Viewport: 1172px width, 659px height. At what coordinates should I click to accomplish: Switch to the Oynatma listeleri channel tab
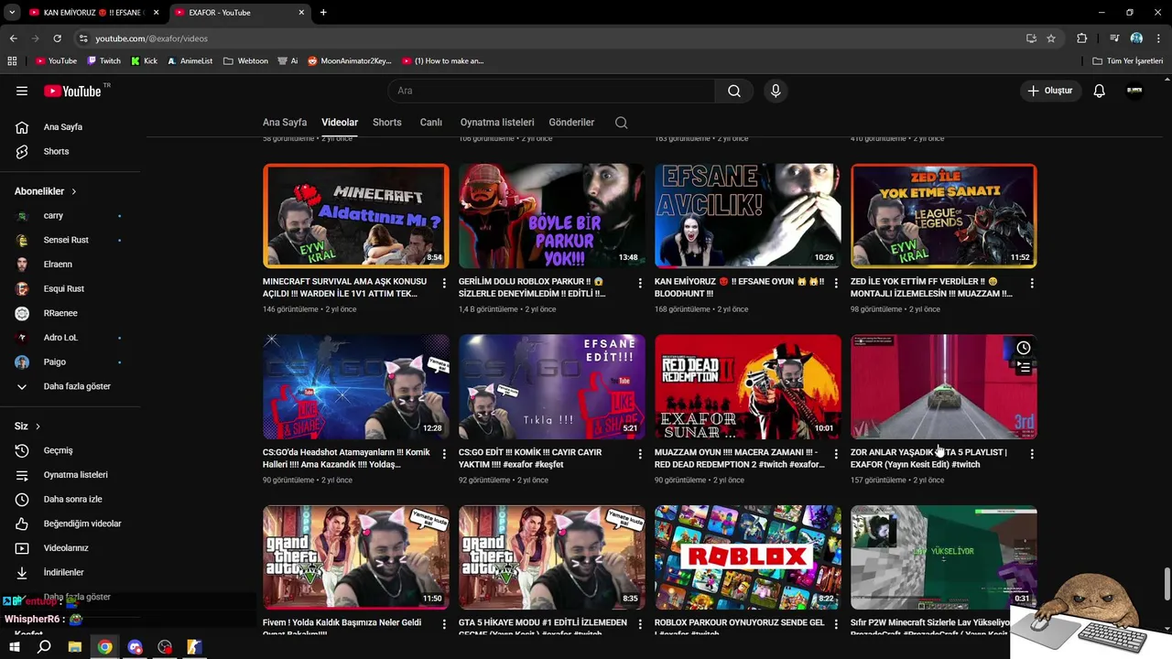click(497, 123)
